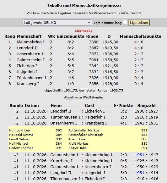167x183 pixels.
Task: Click shooter name Kraft Markus
Action: [78, 143]
